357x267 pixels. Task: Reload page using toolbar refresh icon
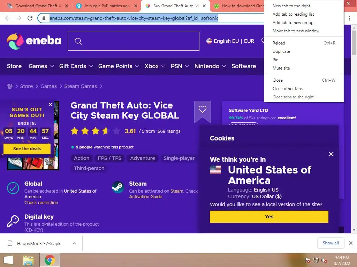coord(30,18)
